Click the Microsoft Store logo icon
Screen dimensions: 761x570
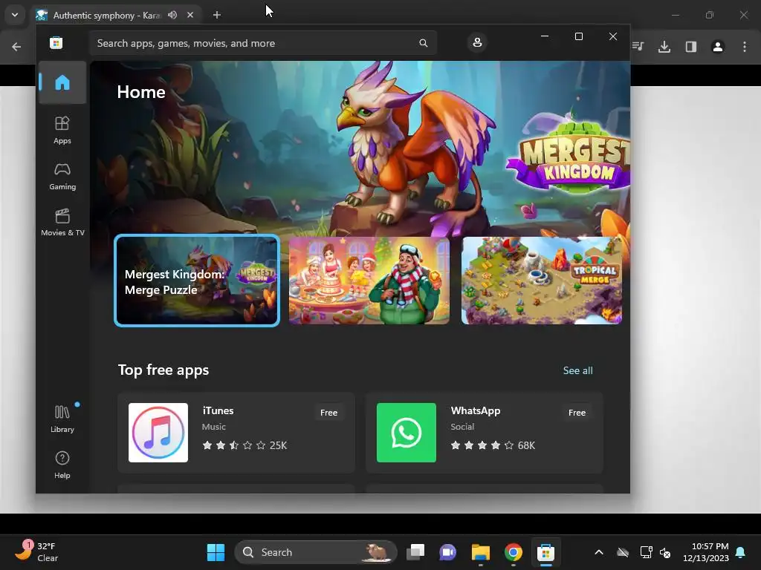point(56,42)
